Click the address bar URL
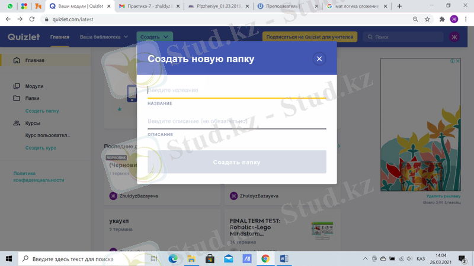 (73, 20)
